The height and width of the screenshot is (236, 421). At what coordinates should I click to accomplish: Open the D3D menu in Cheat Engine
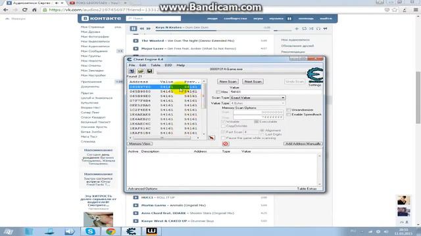(x=168, y=65)
